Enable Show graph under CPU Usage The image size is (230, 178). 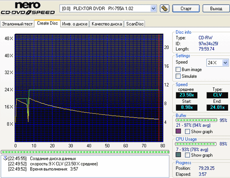(187, 155)
